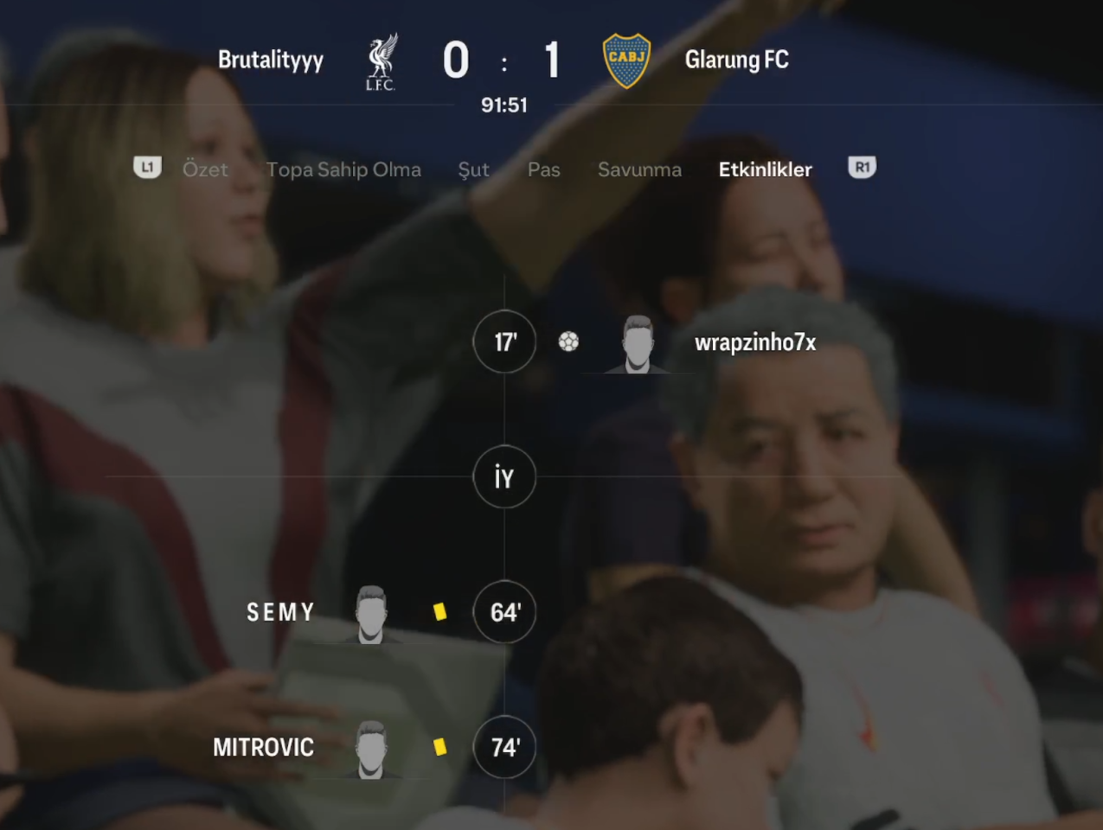The width and height of the screenshot is (1103, 830).
Task: Click the Liverpool LFC club crest
Action: click(381, 61)
